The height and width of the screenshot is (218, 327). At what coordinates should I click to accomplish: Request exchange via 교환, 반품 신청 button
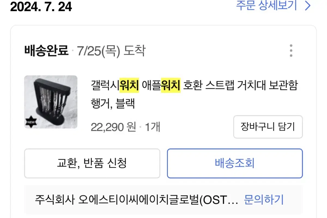92,163
